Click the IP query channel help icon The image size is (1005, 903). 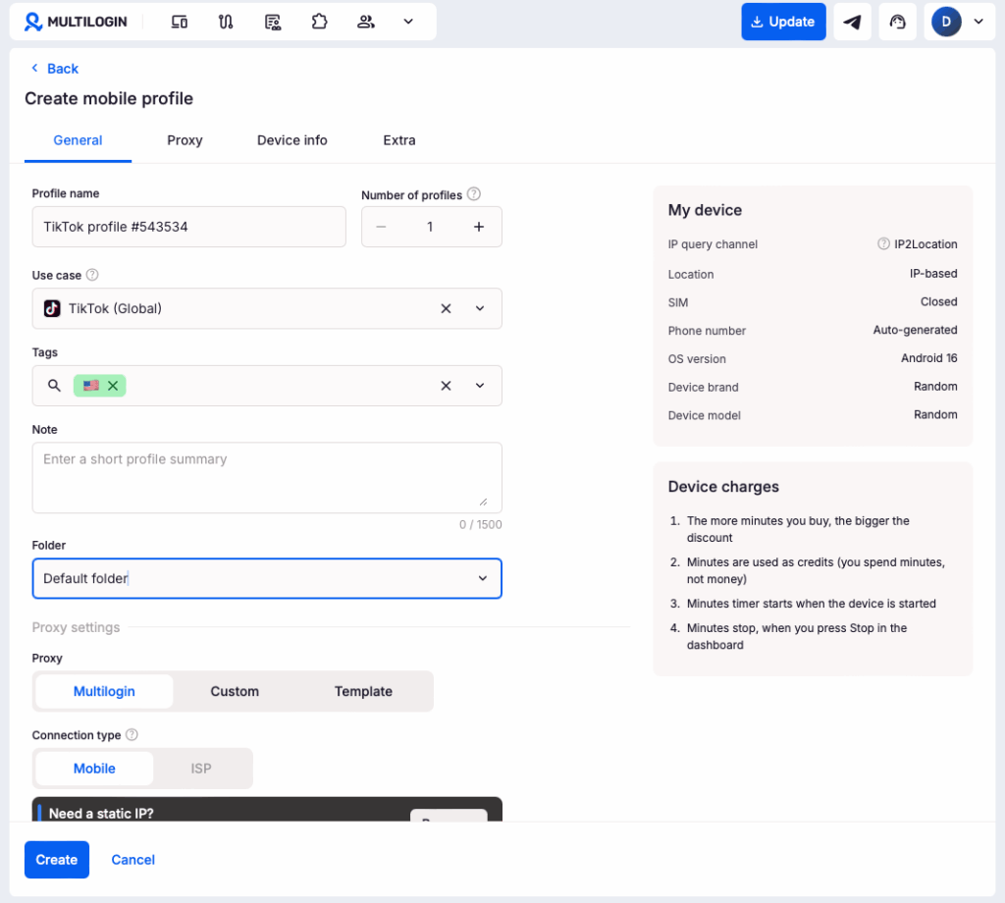tap(883, 244)
